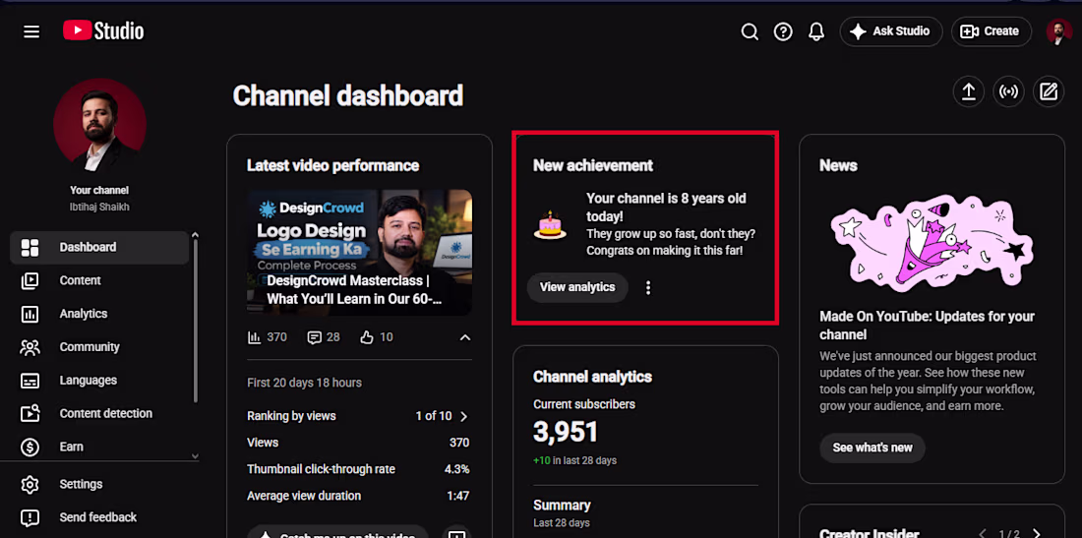Click the birthday cake achievement icon
The image size is (1082, 538).
pyautogui.click(x=550, y=225)
